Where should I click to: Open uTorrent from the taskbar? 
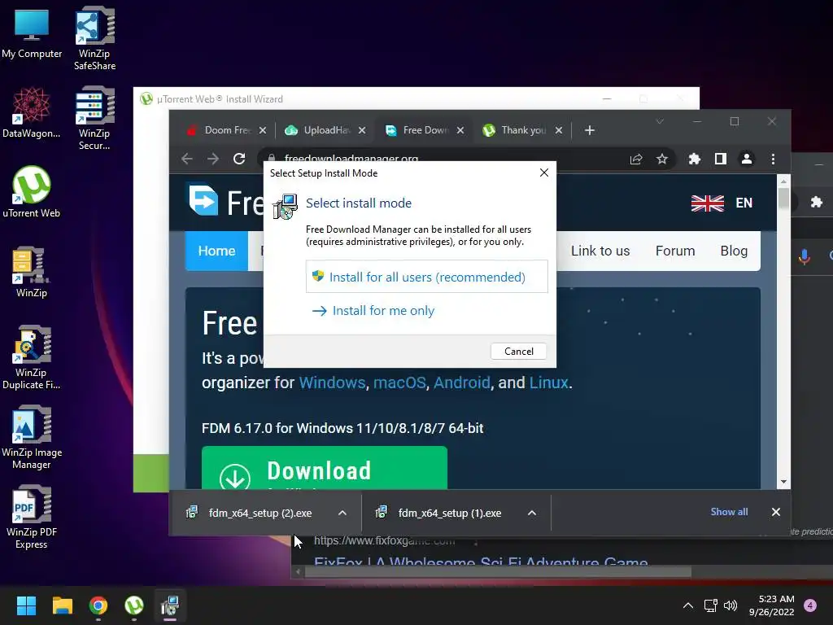click(134, 605)
